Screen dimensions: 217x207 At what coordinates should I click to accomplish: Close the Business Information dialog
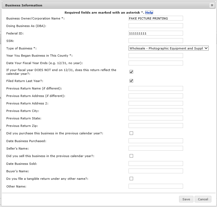212,5
